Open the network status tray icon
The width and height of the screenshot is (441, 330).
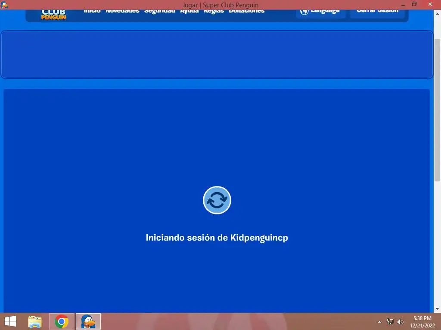point(390,321)
